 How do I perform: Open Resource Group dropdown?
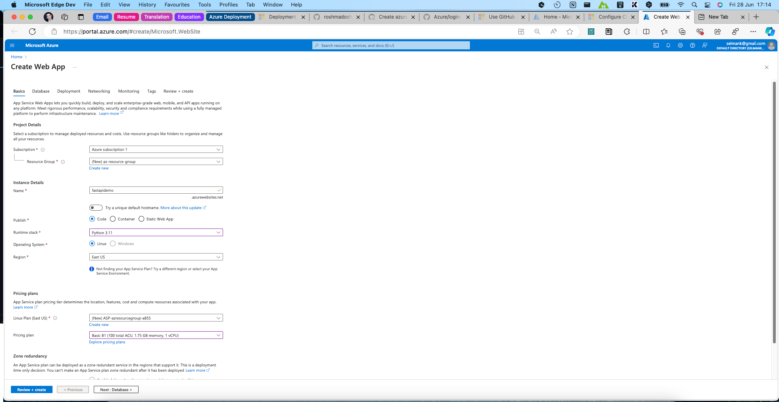click(156, 161)
